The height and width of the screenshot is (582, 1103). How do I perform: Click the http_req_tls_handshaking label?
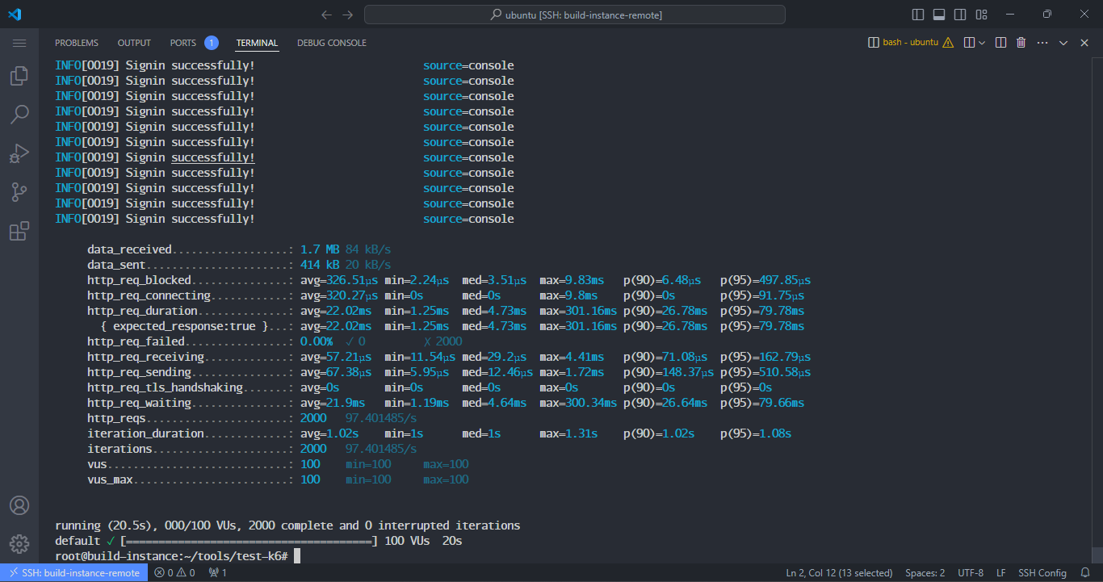click(165, 387)
